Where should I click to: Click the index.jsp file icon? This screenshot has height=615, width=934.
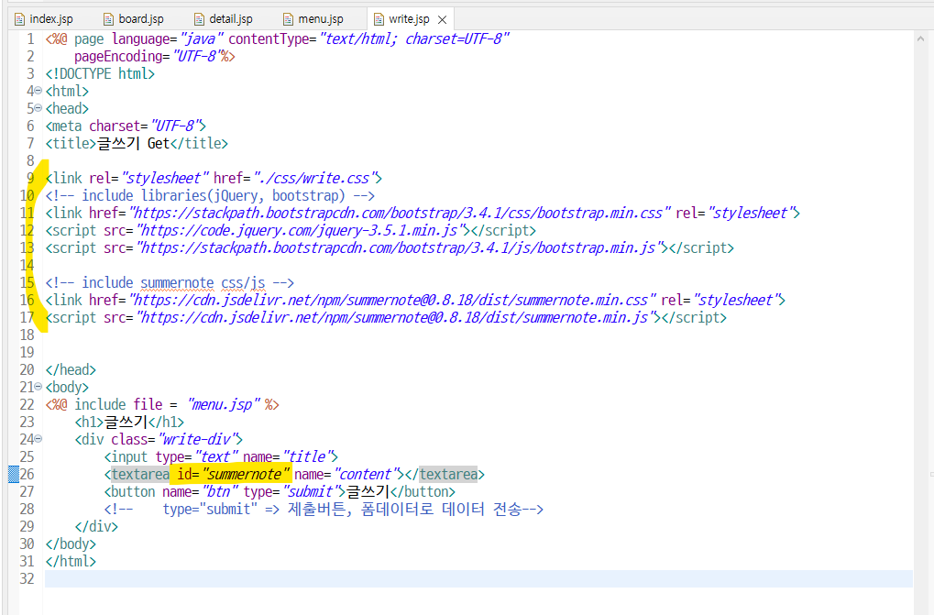pos(19,19)
